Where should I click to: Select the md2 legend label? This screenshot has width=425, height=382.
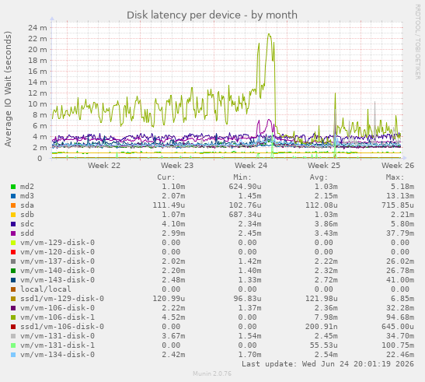27,187
